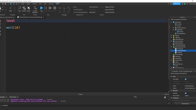The height and width of the screenshot is (110, 196).
Task: Click the Toggle Comment action
Action: pos(110,7)
